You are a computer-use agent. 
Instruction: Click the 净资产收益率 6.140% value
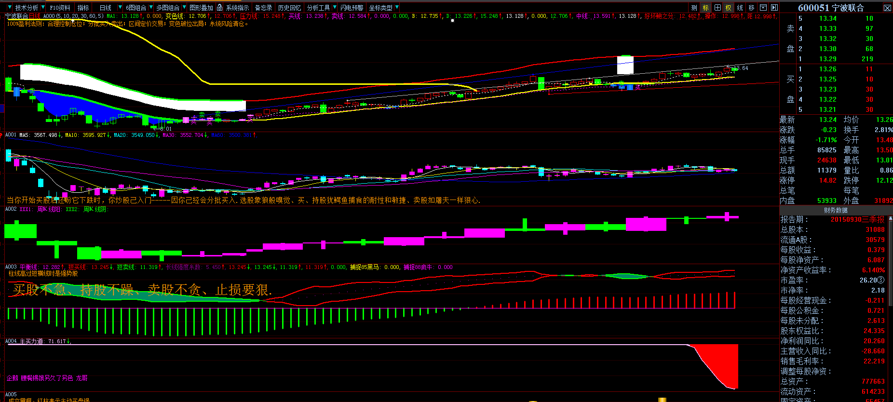(873, 270)
